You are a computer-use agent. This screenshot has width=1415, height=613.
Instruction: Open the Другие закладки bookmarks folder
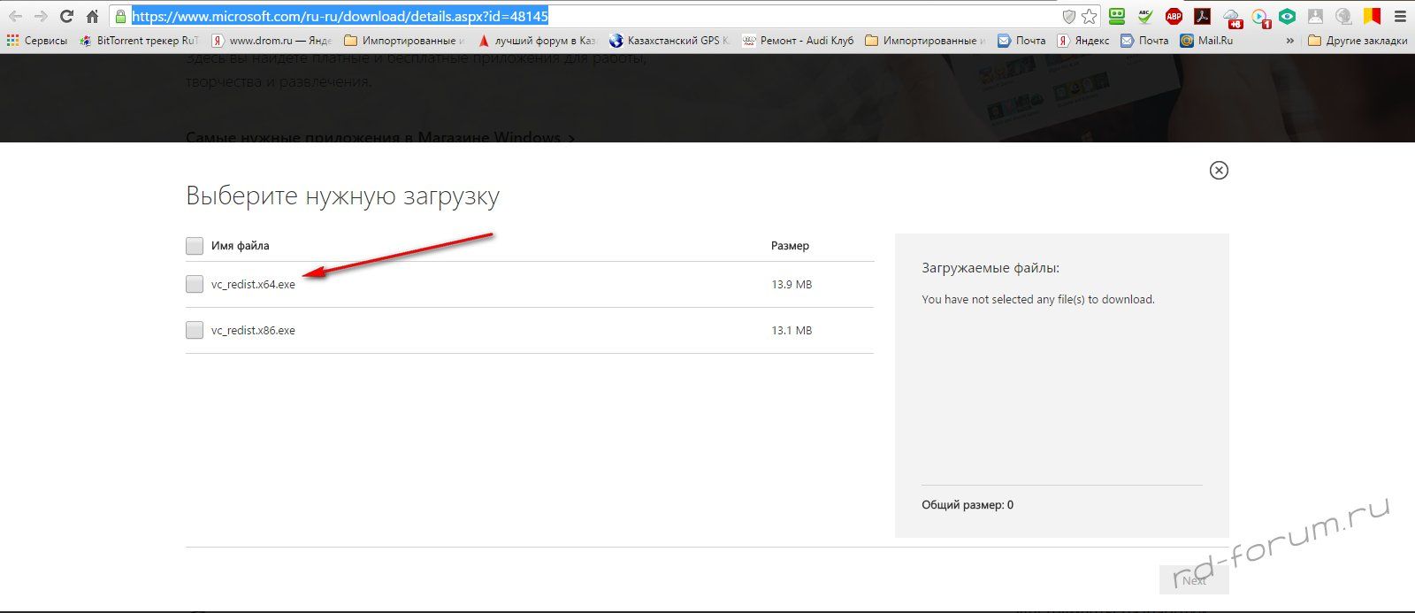click(x=1358, y=41)
